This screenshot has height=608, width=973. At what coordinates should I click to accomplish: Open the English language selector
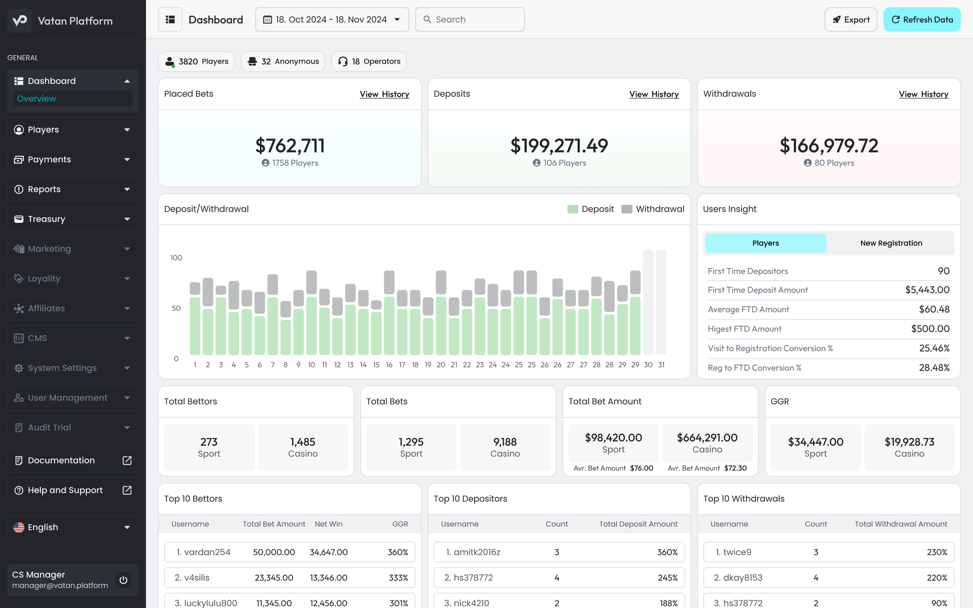coord(73,527)
